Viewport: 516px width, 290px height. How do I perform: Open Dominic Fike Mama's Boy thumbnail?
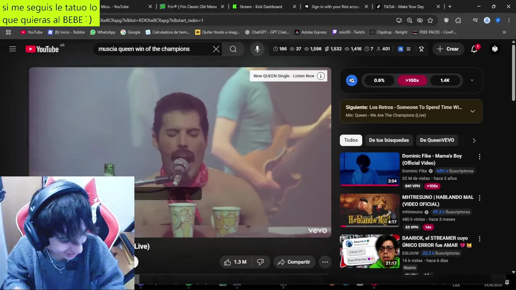coord(370,169)
